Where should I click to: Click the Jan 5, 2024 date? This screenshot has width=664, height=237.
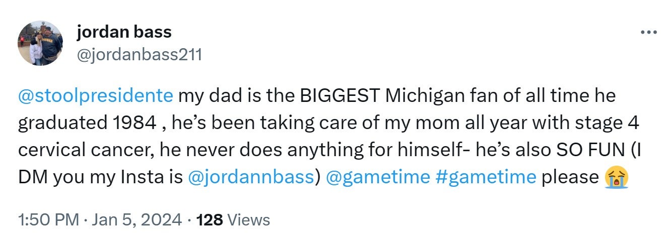click(x=136, y=219)
